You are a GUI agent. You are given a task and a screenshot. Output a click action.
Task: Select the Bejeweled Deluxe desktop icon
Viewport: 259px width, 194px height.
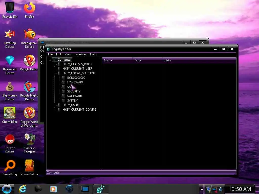point(10,65)
